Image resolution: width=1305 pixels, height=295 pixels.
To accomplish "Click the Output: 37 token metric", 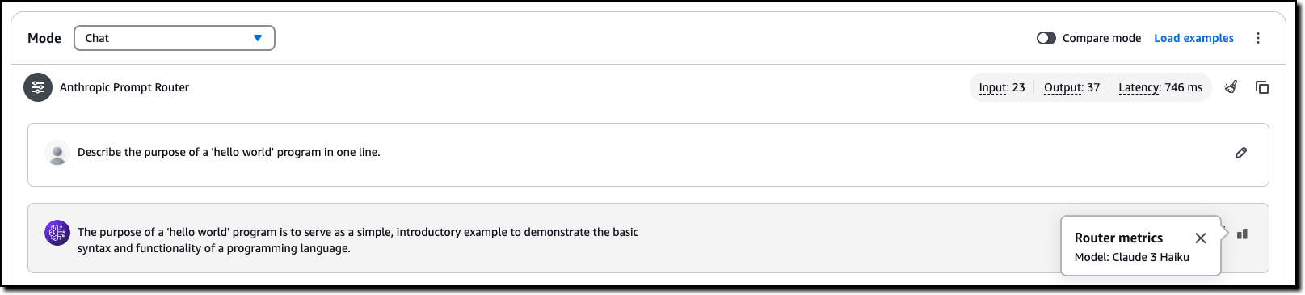I will click(1071, 87).
